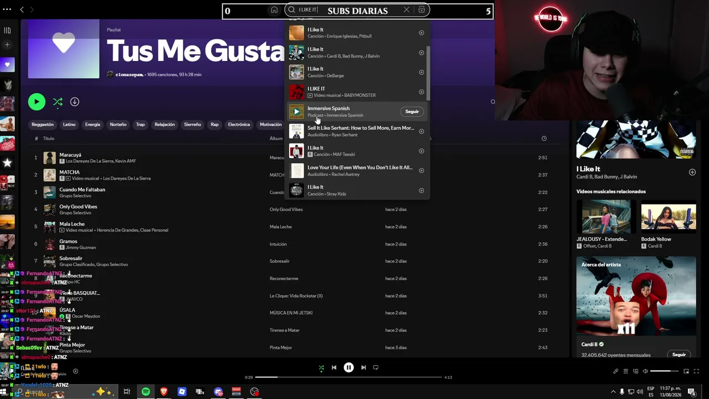This screenshot has width=709, height=399.
Task: Open the 'Mala Leche' album link
Action: pos(281,227)
